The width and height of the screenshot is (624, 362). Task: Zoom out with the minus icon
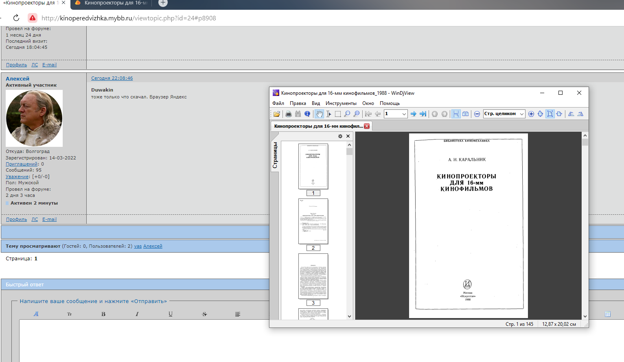coord(477,114)
